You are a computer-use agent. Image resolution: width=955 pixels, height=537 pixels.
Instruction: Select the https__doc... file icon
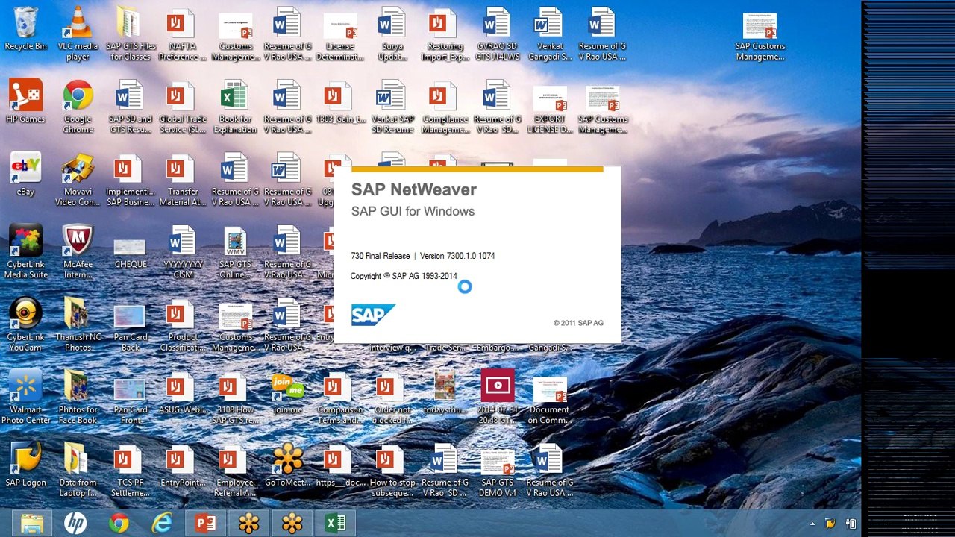(339, 465)
